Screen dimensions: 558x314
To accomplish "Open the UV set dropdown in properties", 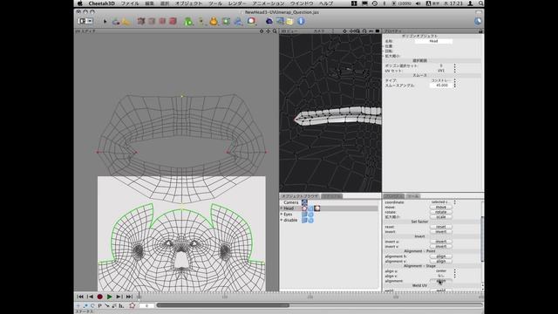I will 443,71.
